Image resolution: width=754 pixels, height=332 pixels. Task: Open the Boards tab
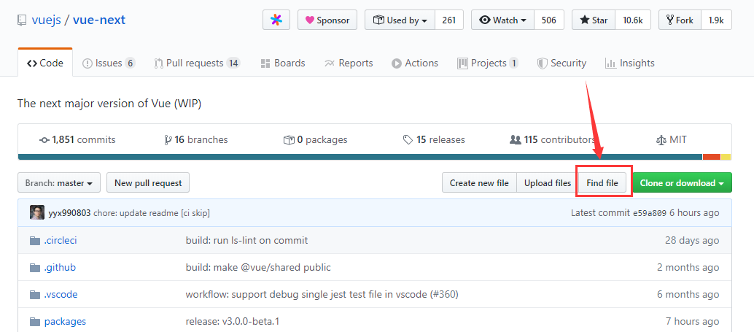pos(283,63)
